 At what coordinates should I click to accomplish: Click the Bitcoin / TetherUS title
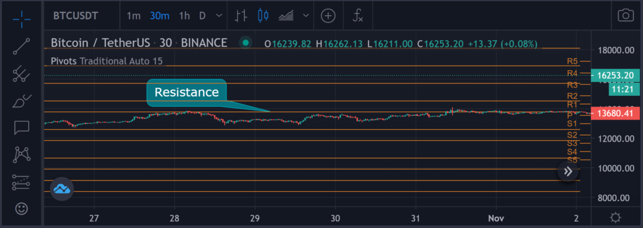[101, 43]
